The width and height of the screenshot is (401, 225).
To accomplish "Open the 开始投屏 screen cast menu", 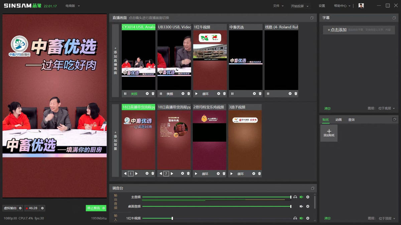I will (x=300, y=6).
